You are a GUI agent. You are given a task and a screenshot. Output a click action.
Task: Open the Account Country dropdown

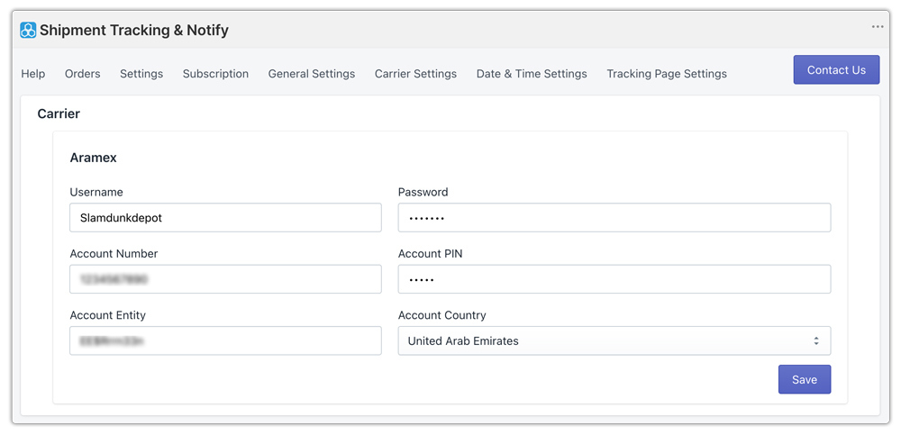coord(614,340)
